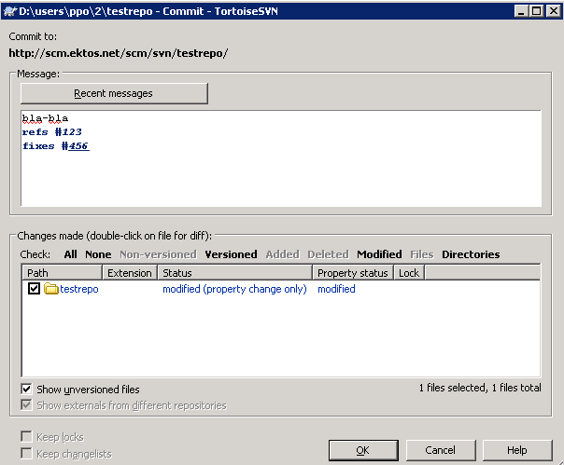The height and width of the screenshot is (465, 564).
Task: Open the Recent messages list
Action: 114,93
